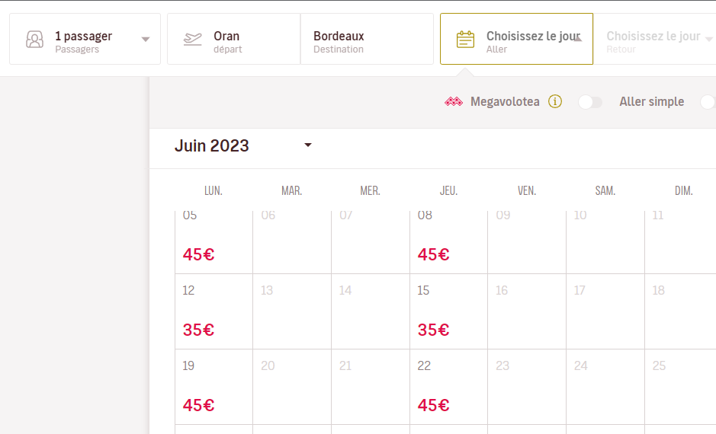
Task: Toggle the switch right of Aller simple
Action: 708,102
